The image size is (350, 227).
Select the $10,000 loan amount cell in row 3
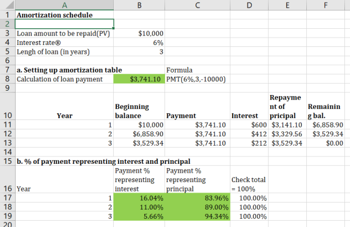click(x=139, y=33)
